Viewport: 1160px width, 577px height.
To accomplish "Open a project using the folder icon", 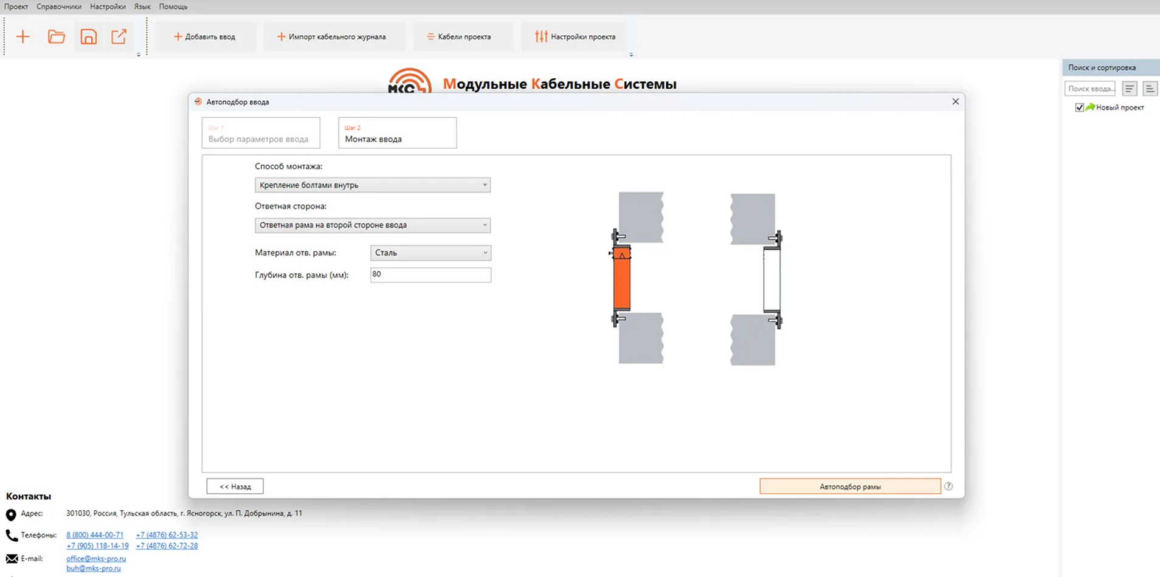I will click(x=56, y=36).
